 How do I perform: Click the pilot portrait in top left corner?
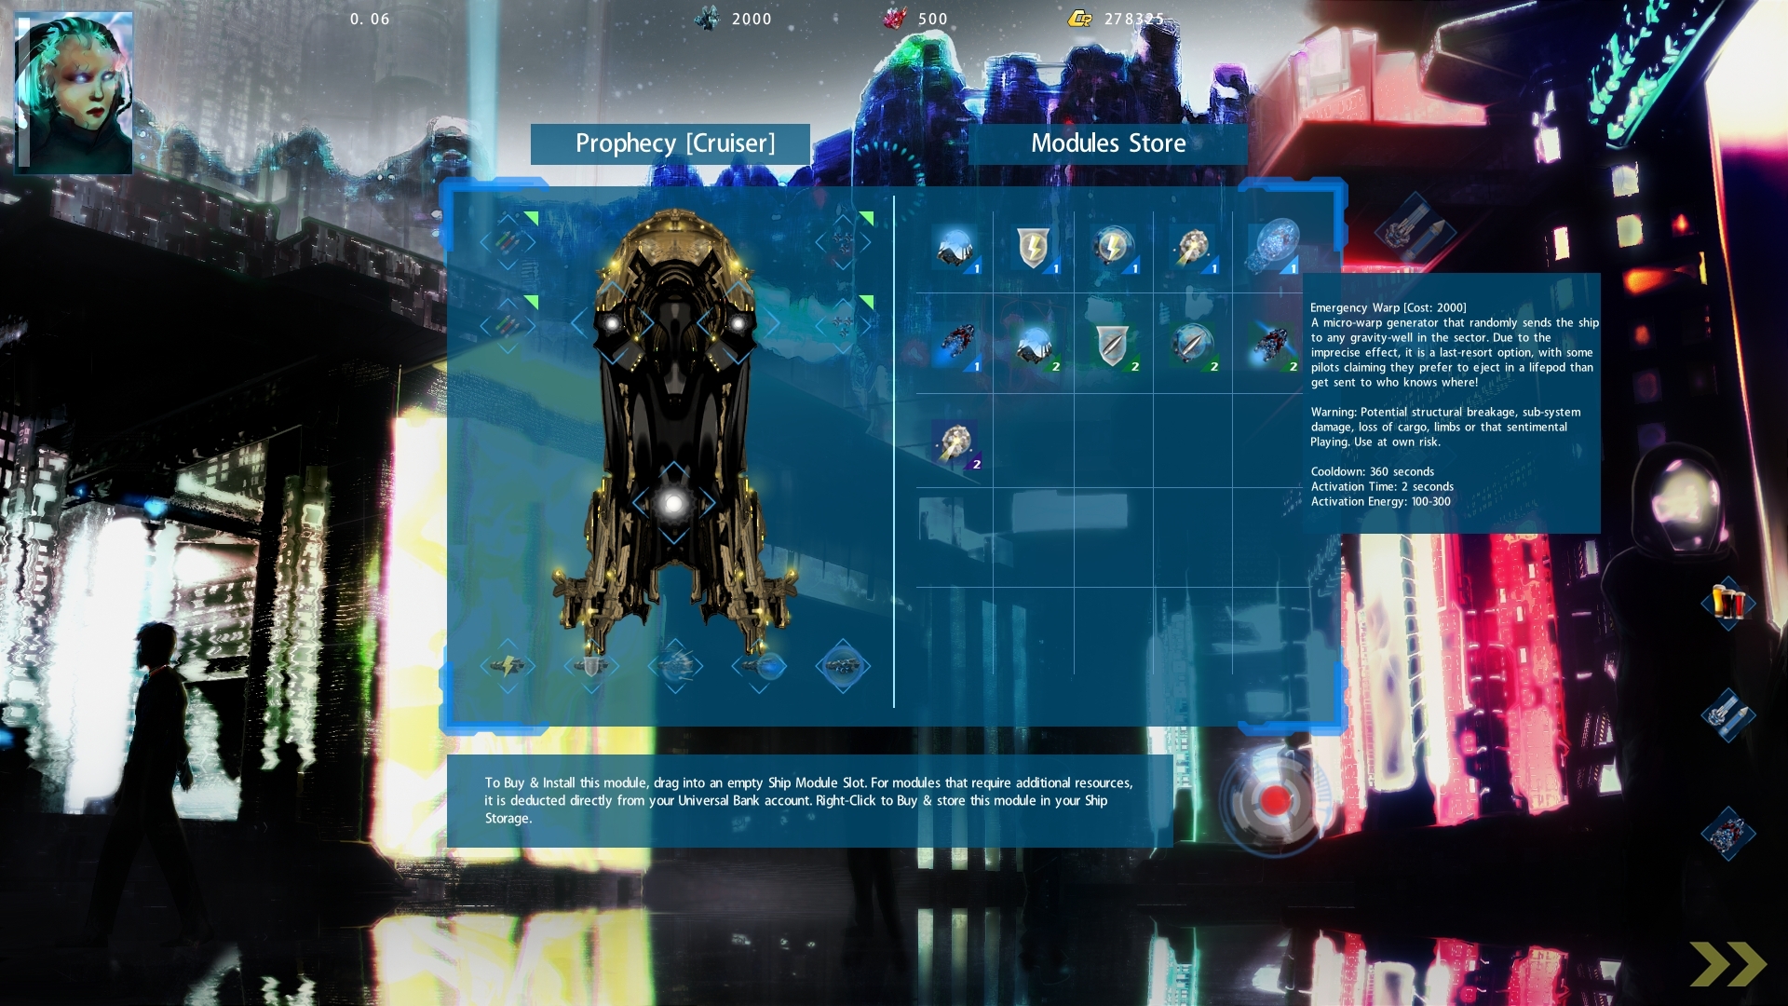[x=74, y=90]
